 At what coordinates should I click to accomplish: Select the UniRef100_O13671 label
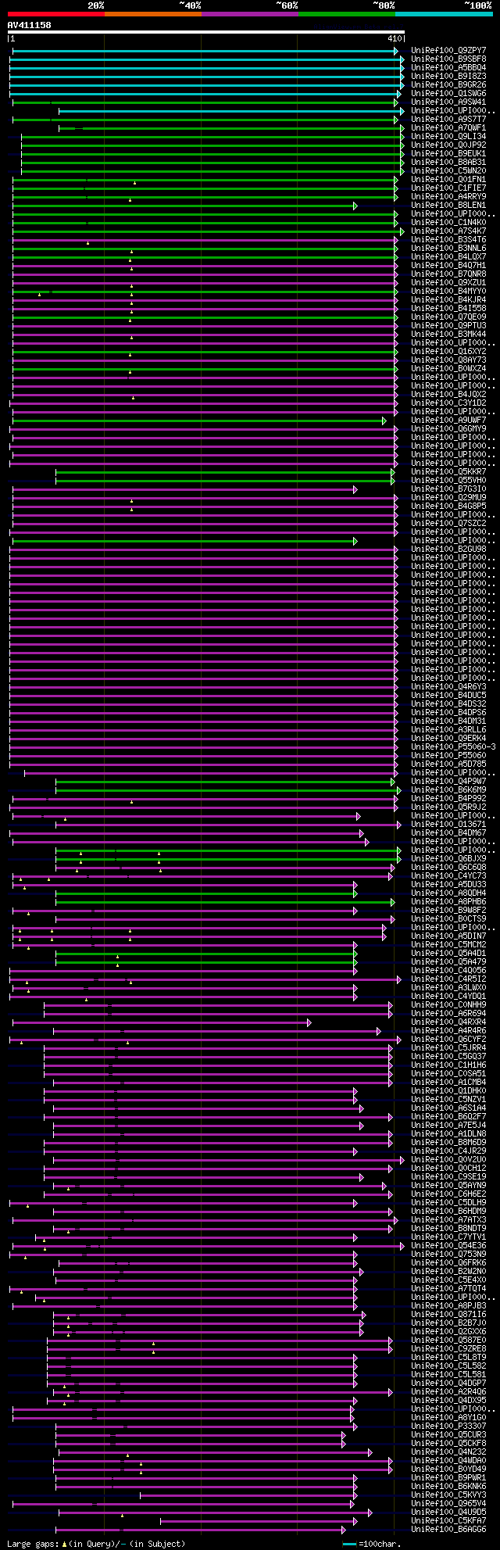[448, 825]
